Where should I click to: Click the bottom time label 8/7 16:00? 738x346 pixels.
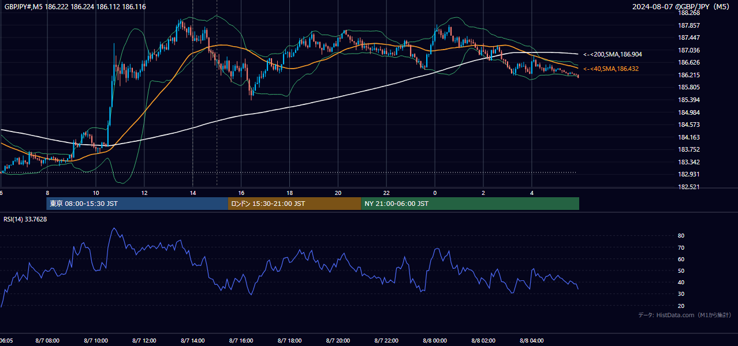pos(241,341)
